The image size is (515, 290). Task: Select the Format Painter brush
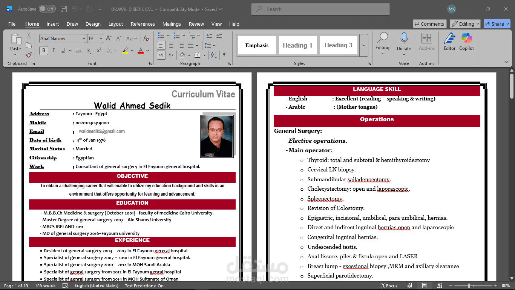point(29,55)
